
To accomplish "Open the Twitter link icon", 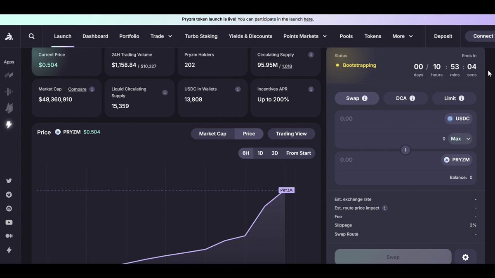I will 9,181.
